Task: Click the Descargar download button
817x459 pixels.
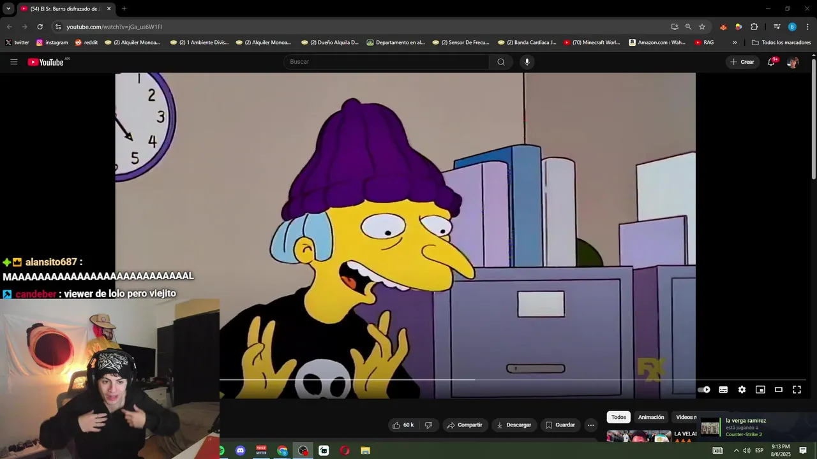Action: click(x=514, y=425)
